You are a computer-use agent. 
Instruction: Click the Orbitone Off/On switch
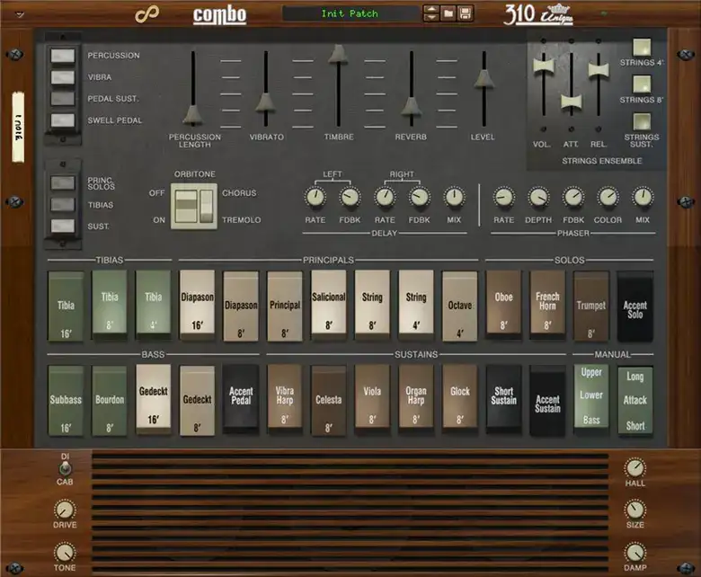point(186,206)
